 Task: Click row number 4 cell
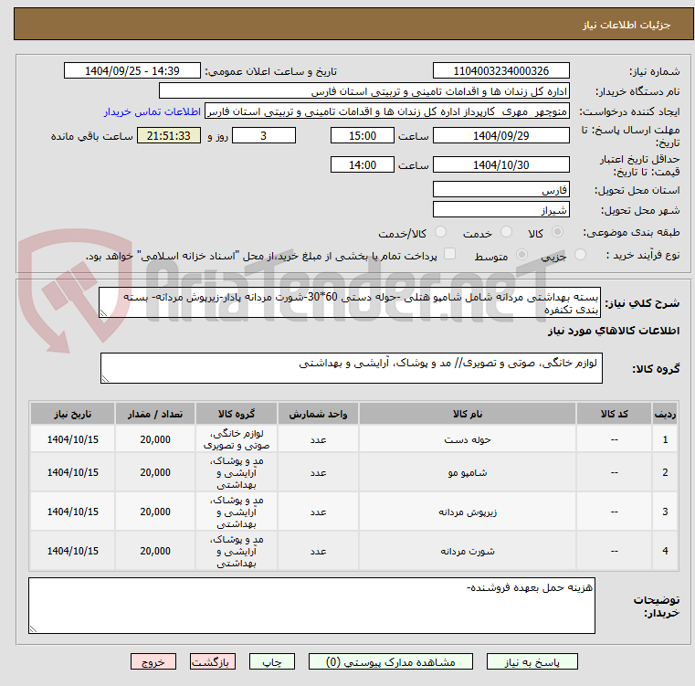point(665,551)
